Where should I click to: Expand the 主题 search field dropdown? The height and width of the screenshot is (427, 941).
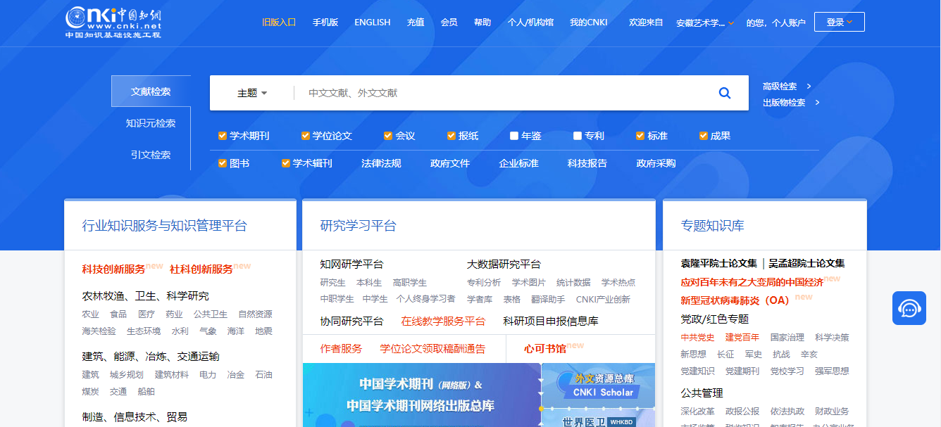252,93
